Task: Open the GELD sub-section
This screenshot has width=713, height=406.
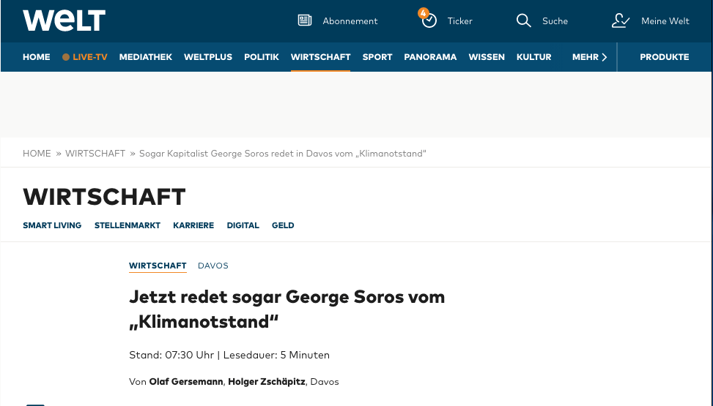Action: pyautogui.click(x=283, y=225)
